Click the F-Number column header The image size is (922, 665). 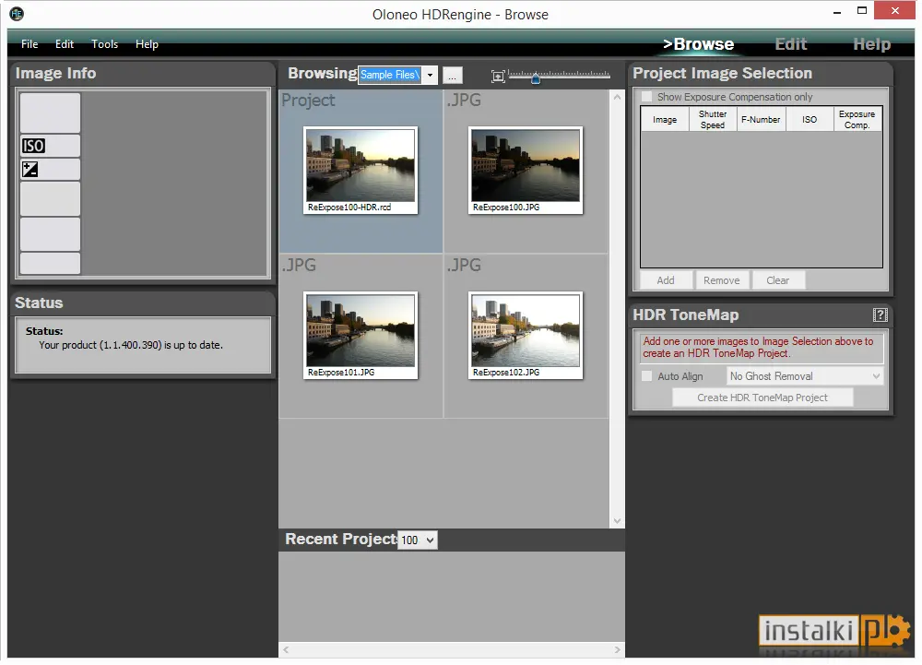pos(761,119)
